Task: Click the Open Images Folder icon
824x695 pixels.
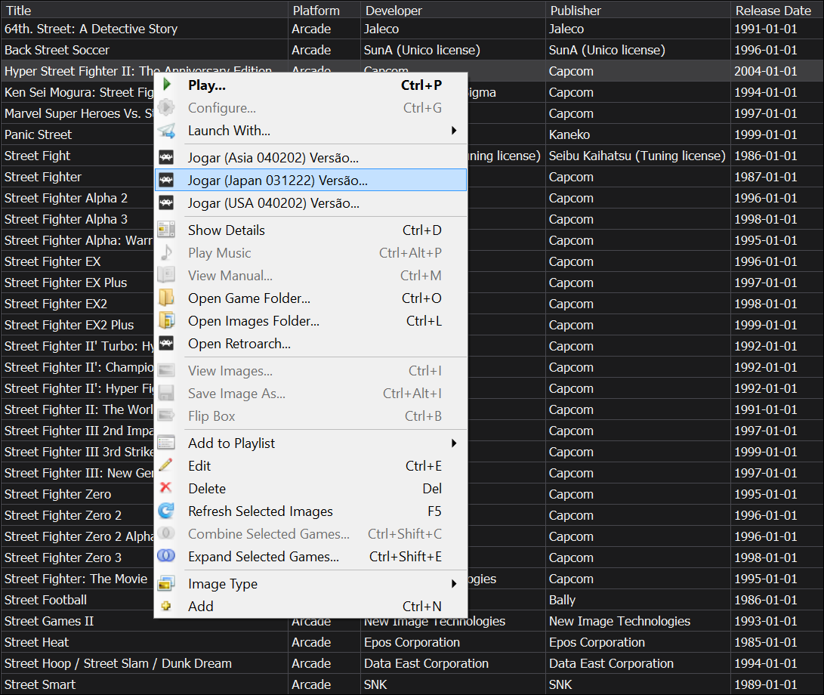Action: point(166,320)
